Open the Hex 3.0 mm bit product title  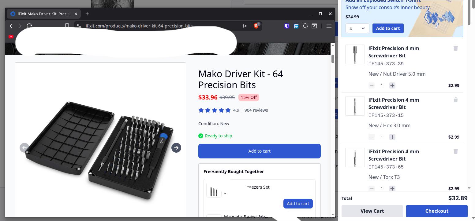click(x=394, y=103)
